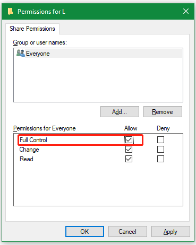196x245 pixels.
Task: Uncheck Allow for Full Control
Action: click(x=129, y=140)
